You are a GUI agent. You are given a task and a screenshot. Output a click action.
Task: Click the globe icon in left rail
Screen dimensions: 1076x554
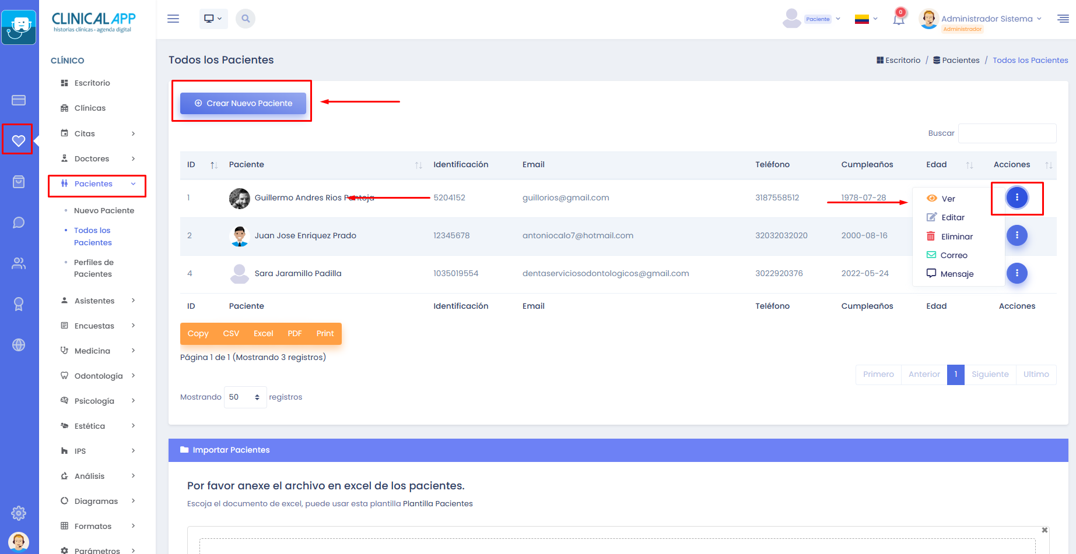(x=19, y=345)
